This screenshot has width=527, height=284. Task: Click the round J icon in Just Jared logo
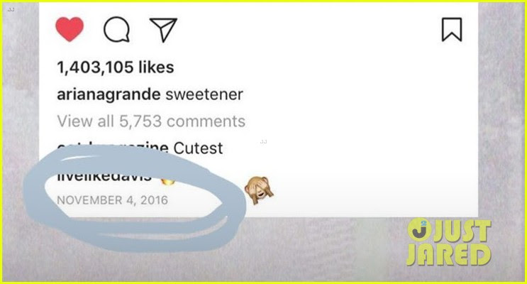click(x=419, y=230)
